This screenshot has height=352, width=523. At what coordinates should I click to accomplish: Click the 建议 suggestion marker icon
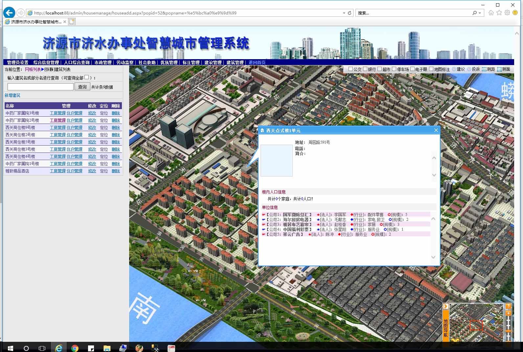[454, 69]
